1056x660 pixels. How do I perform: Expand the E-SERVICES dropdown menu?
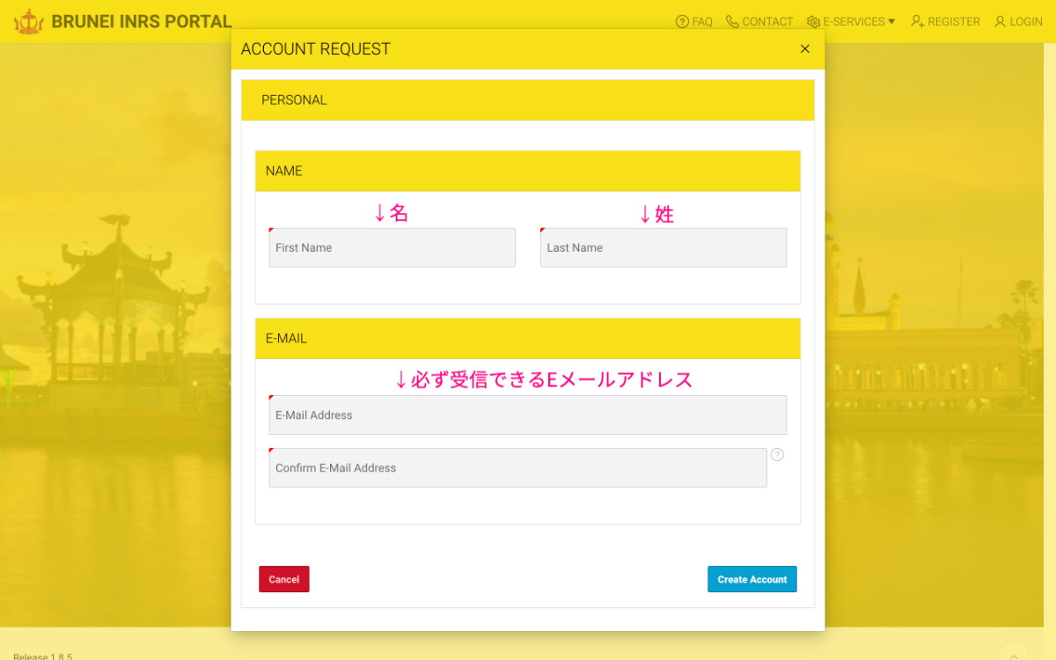pyautogui.click(x=851, y=21)
